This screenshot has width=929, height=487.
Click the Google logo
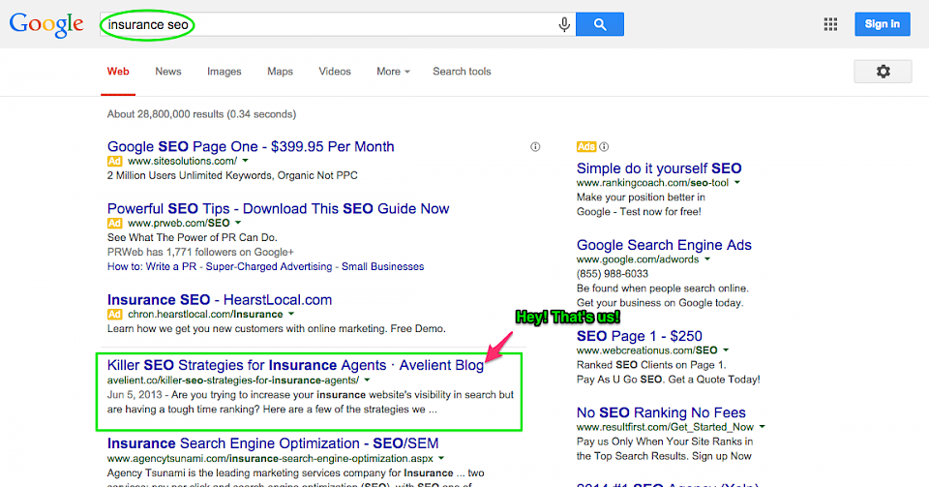click(x=46, y=24)
